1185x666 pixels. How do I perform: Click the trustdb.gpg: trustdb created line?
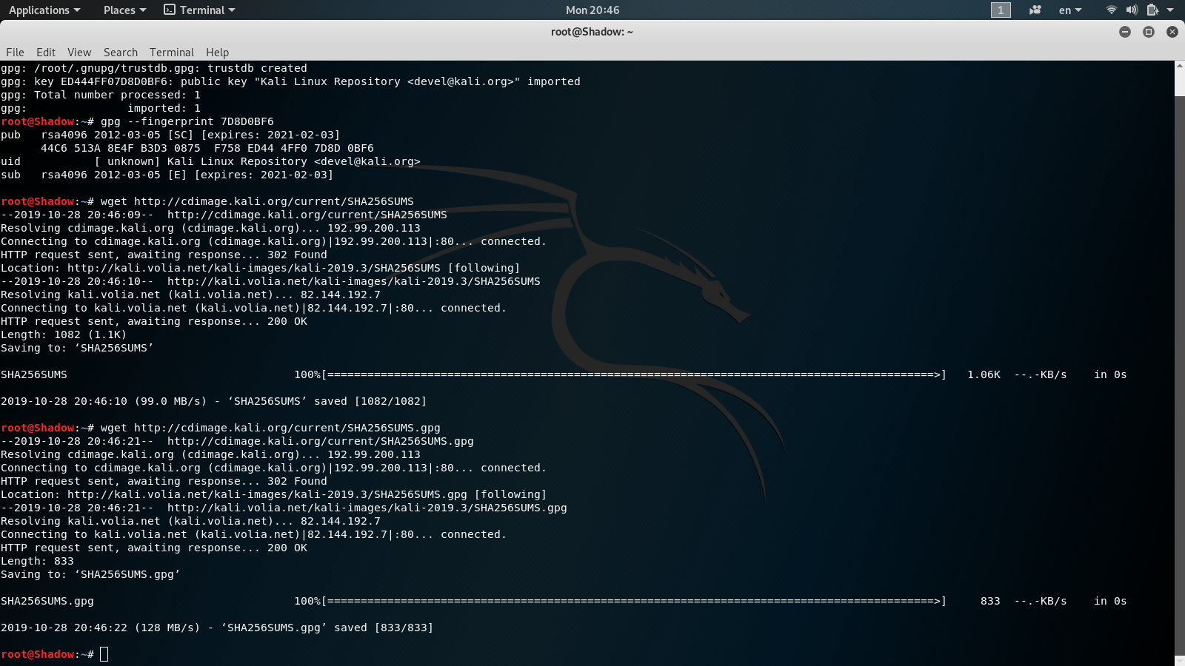(154, 68)
